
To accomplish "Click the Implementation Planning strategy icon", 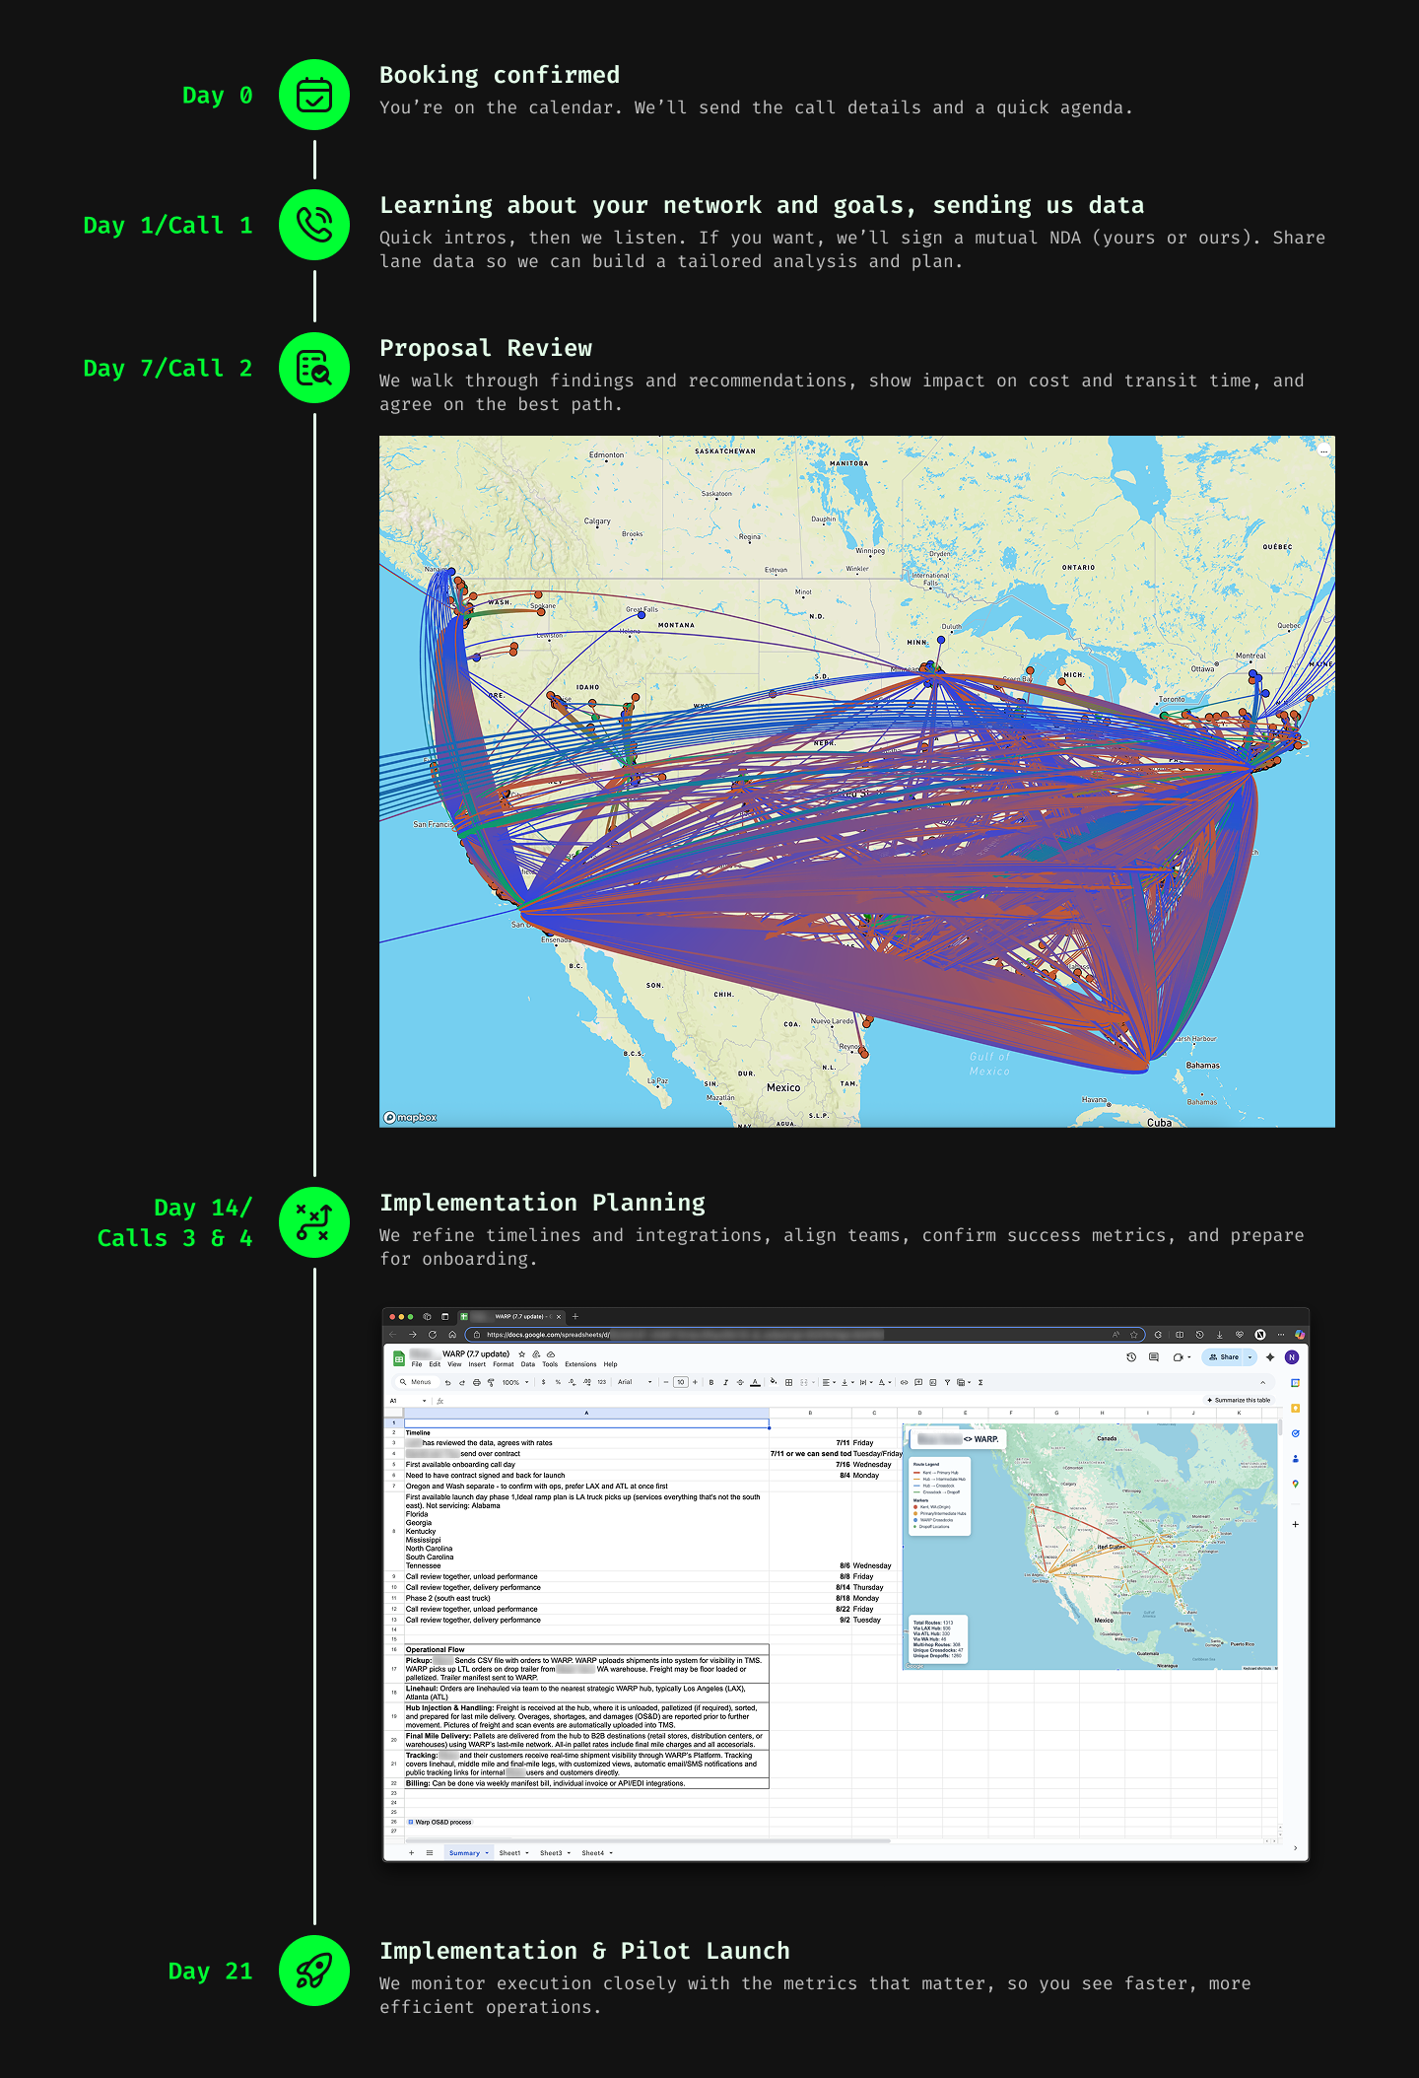I will pyautogui.click(x=314, y=1222).
